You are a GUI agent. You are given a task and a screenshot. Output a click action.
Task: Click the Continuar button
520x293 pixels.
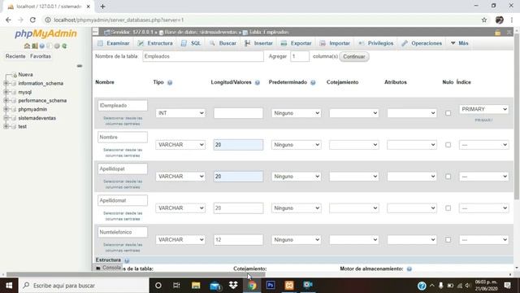click(x=354, y=56)
